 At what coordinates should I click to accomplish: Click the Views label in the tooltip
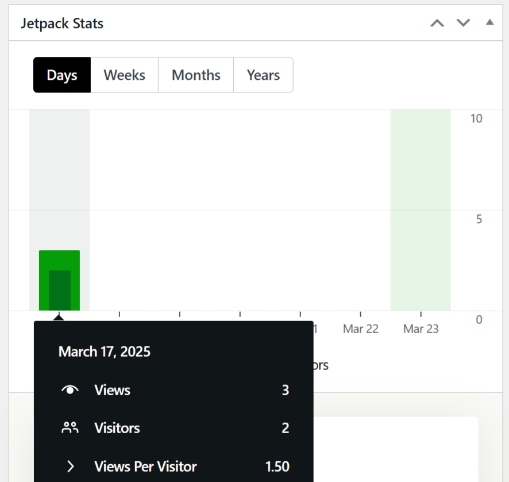[113, 390]
